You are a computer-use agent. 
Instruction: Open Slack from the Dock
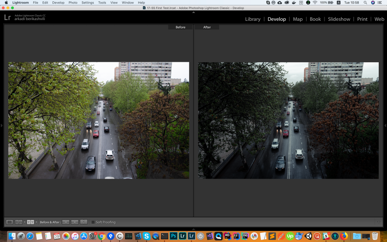326,236
